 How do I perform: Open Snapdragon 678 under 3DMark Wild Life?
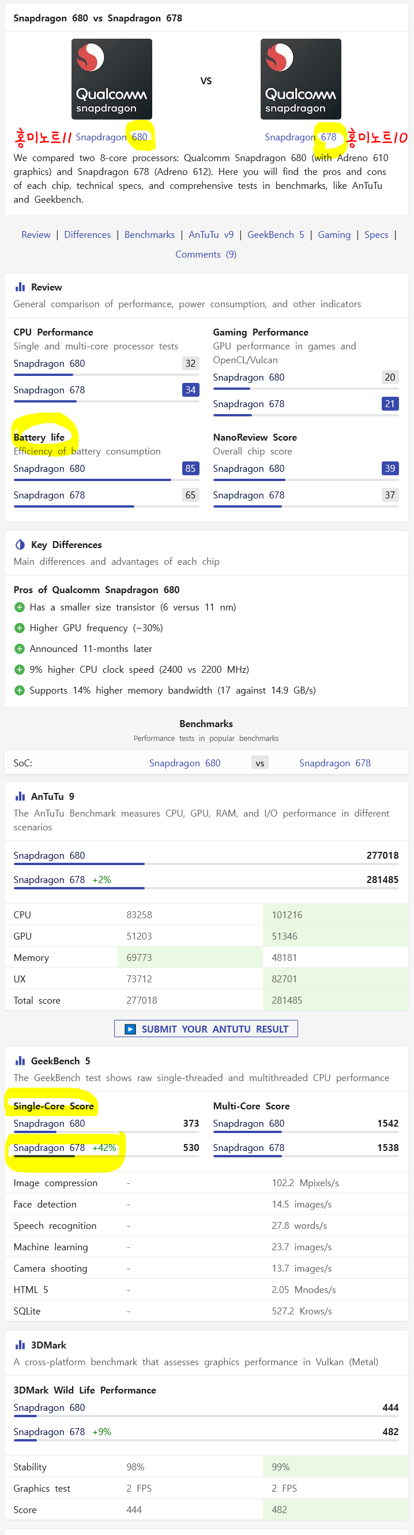50,1433
